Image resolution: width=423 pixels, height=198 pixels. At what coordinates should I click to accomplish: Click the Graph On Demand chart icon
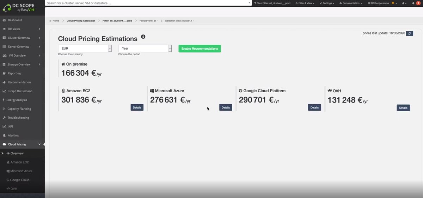[x=4, y=91]
